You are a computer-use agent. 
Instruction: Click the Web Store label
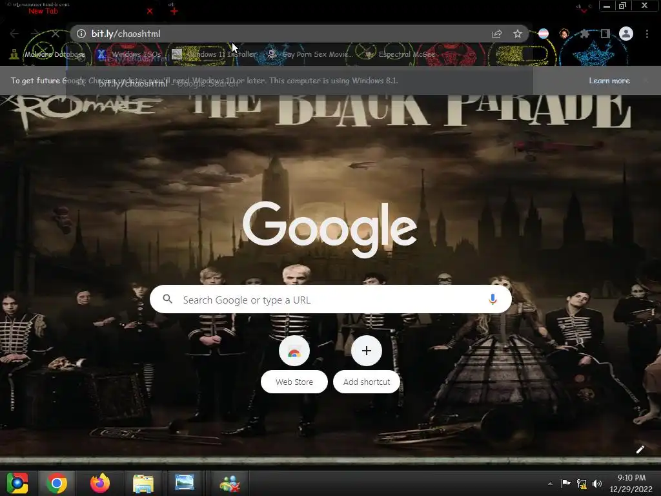[x=294, y=382]
